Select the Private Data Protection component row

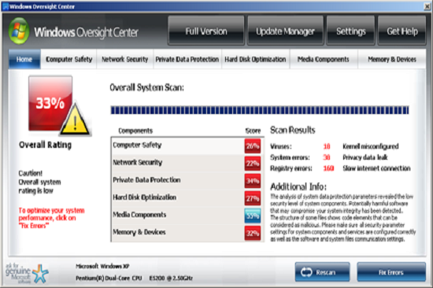tap(187, 180)
